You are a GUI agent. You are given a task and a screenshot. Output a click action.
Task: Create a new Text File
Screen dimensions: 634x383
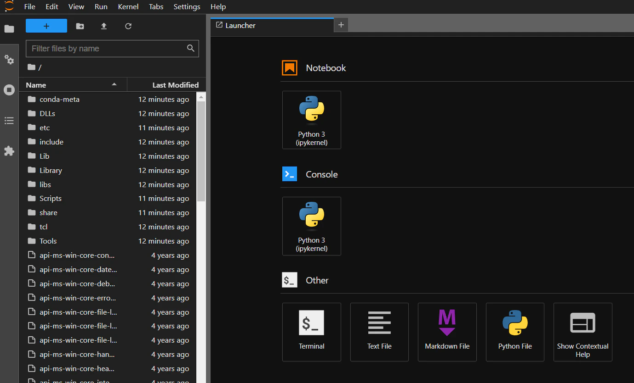379,332
